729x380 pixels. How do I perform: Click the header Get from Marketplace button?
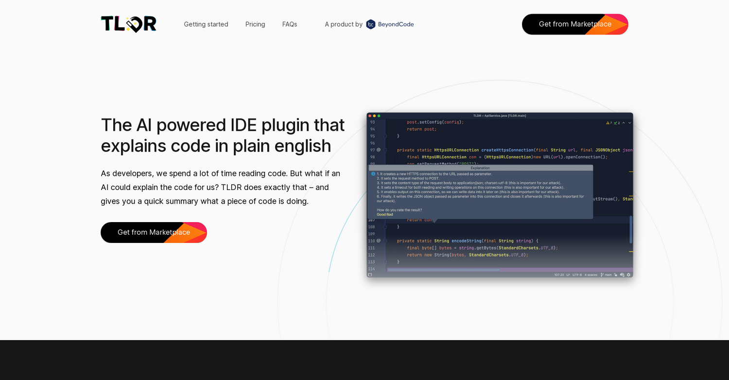point(575,24)
